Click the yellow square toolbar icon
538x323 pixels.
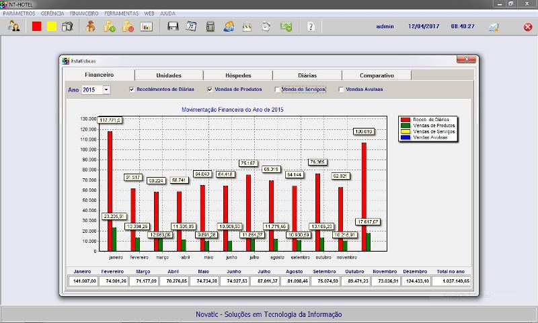[52, 27]
